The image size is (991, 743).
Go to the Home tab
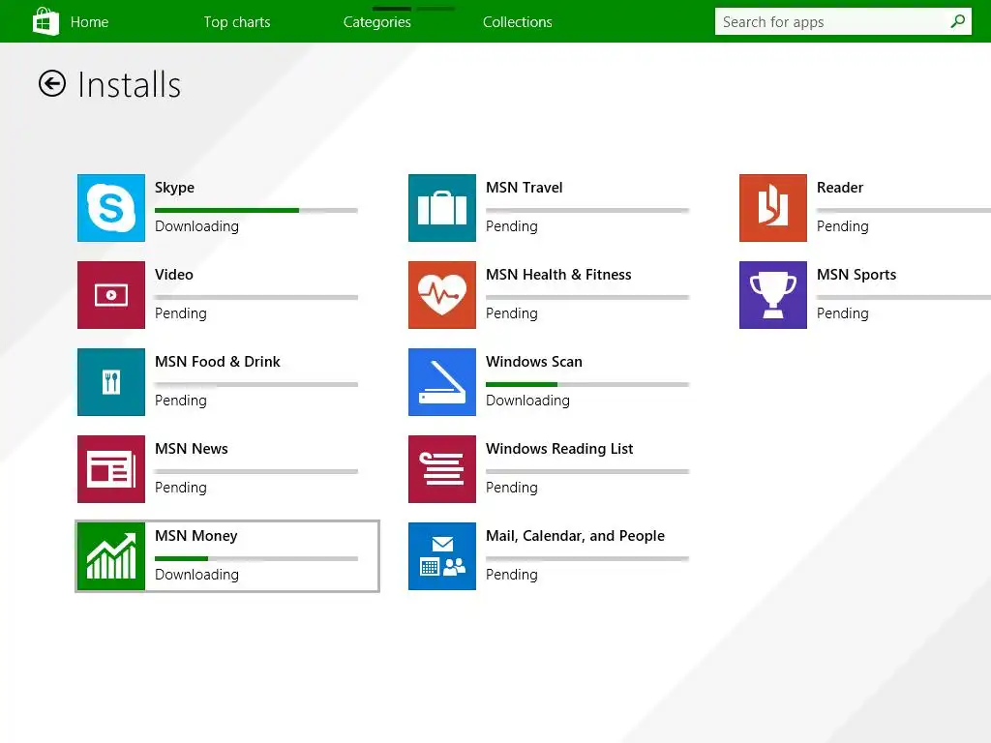pyautogui.click(x=89, y=22)
